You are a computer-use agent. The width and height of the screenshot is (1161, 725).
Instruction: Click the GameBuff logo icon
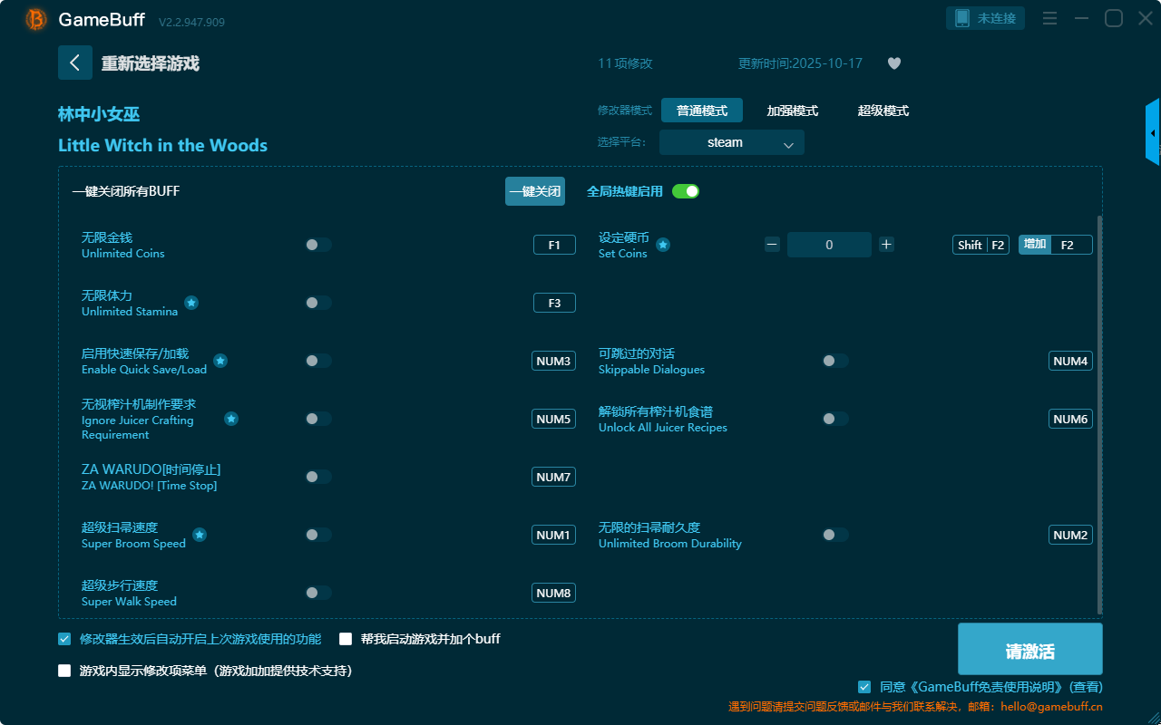point(36,19)
